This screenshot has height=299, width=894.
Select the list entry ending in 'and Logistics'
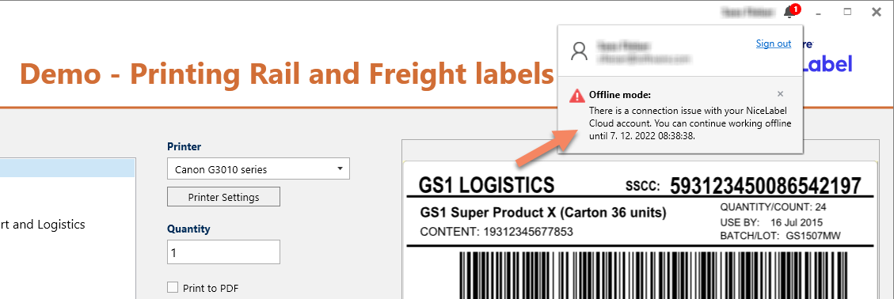point(43,225)
